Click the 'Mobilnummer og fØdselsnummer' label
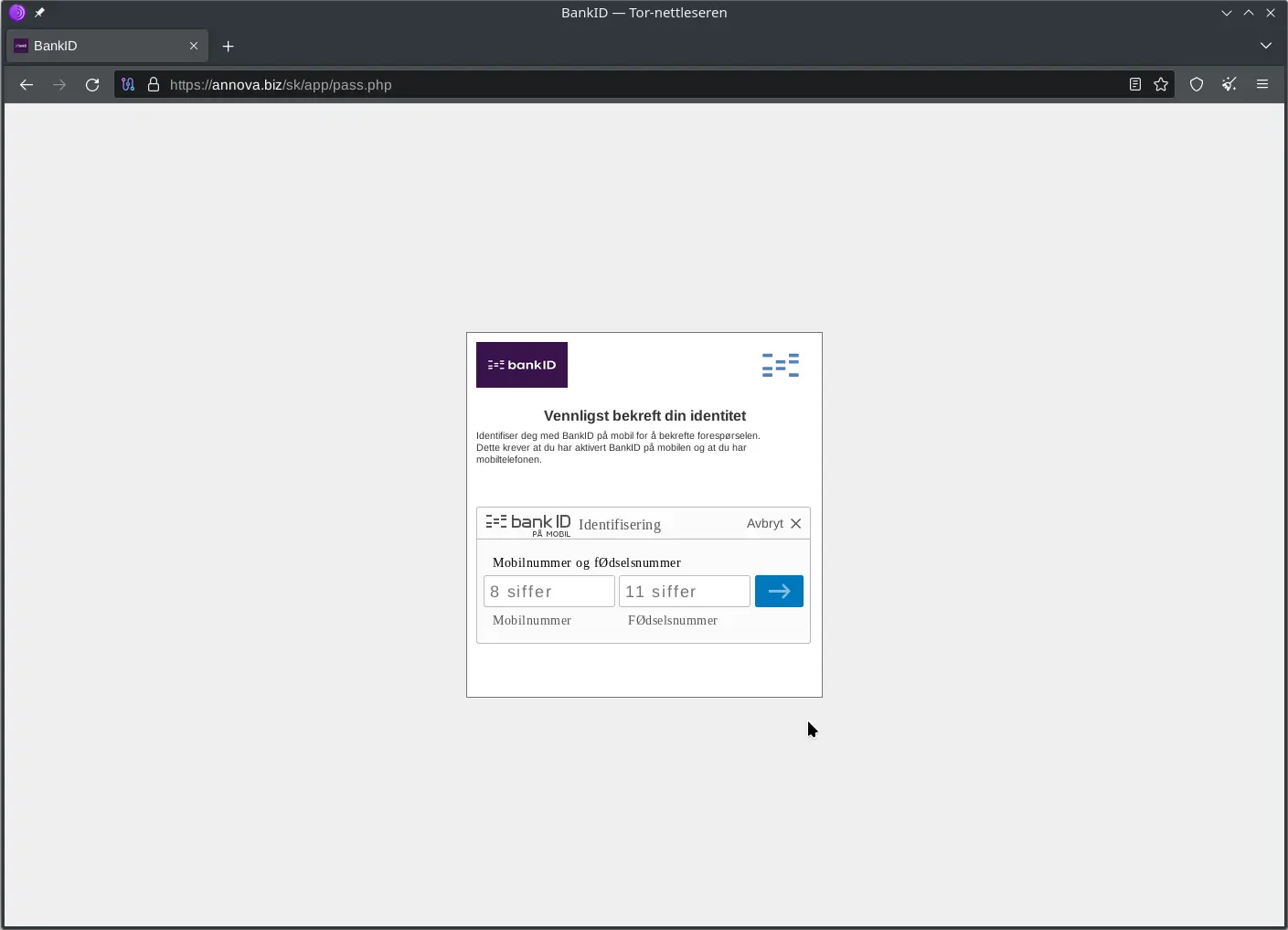Screen dimensions: 1288x930 tap(587, 562)
